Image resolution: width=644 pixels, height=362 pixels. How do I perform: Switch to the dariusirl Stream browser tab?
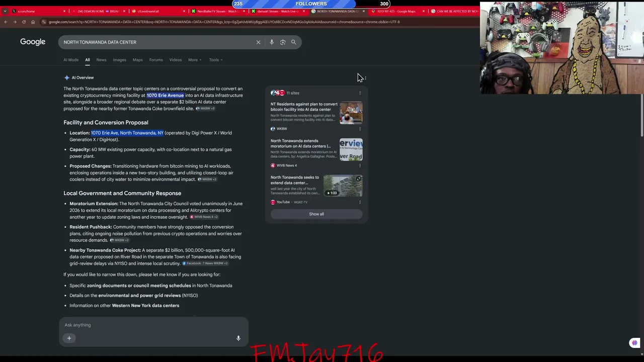(278, 11)
